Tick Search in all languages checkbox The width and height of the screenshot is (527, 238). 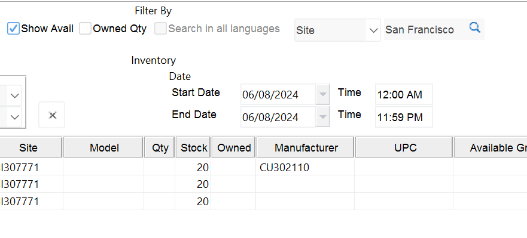tap(160, 29)
